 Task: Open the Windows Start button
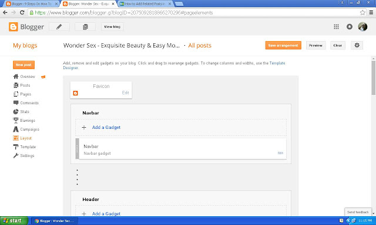[14, 221]
